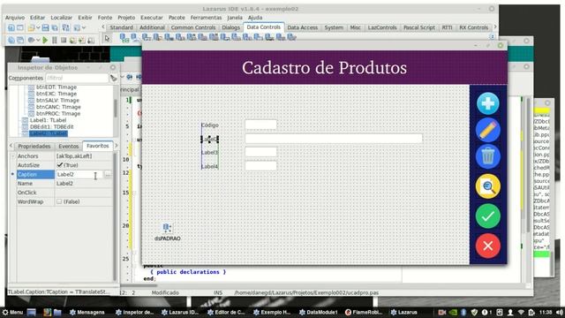Expand the Anchors property row
This screenshot has width=565, height=318.
[x=12, y=156]
